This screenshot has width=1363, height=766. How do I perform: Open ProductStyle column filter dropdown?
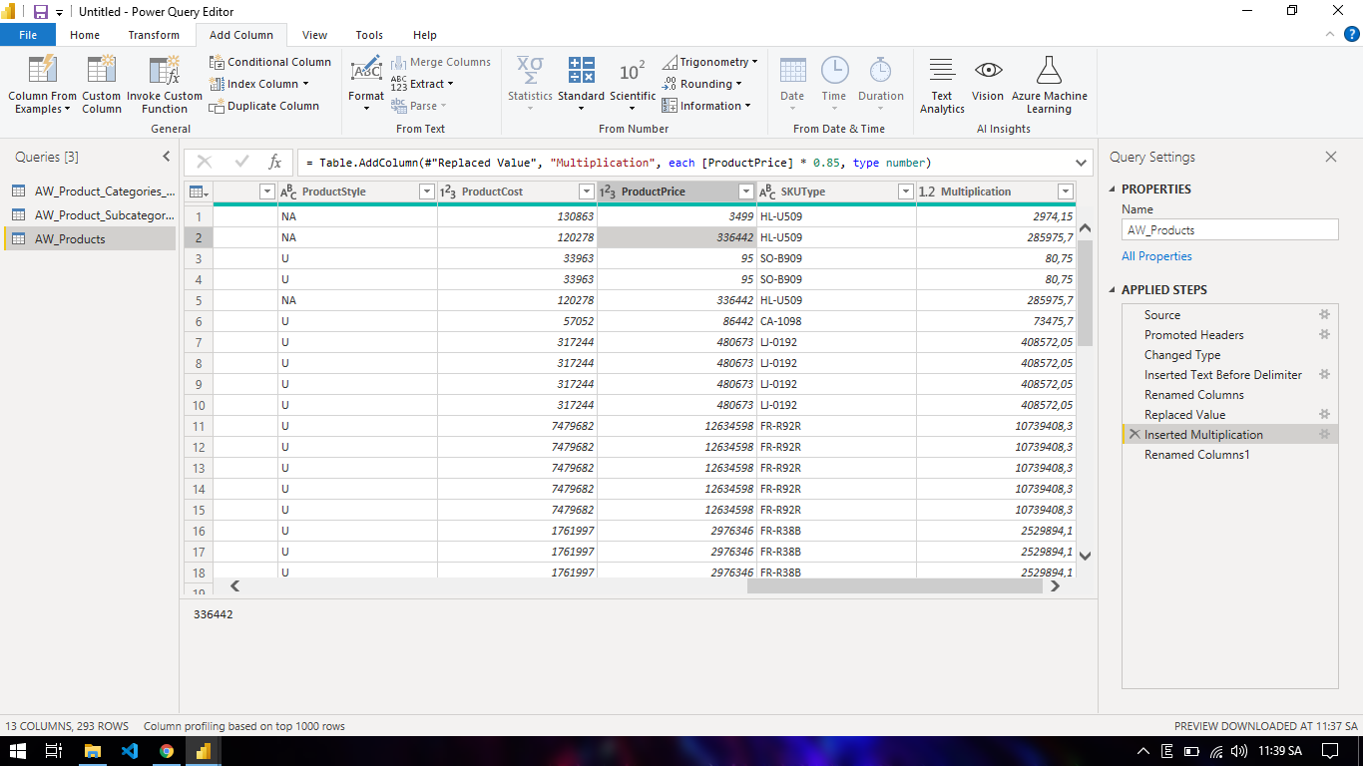pos(426,191)
